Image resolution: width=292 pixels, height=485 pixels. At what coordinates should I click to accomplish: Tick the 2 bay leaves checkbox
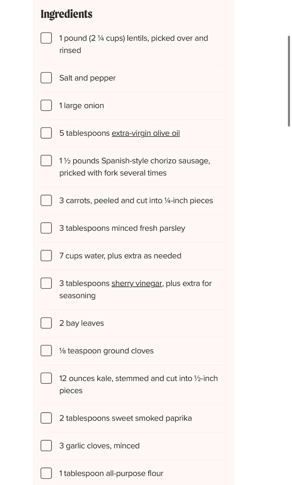coord(46,323)
